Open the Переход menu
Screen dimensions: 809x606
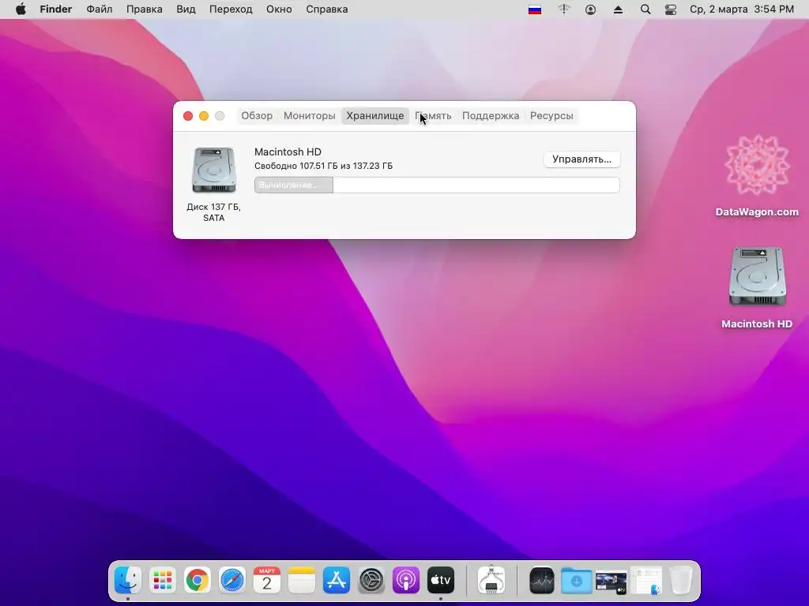(x=231, y=9)
